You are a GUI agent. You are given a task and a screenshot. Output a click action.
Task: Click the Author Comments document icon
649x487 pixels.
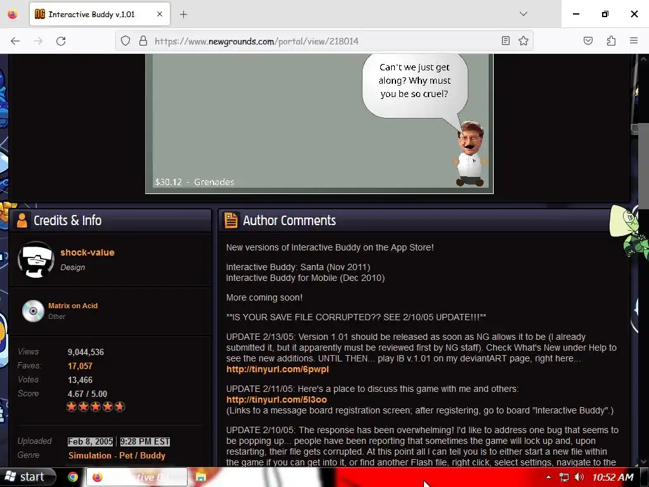(x=231, y=220)
